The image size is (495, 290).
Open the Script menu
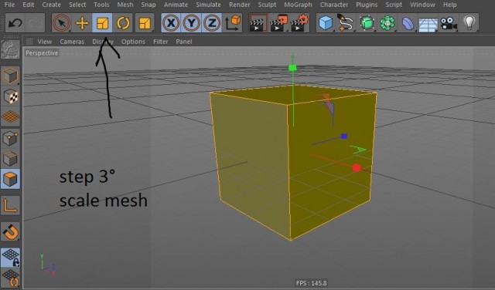(394, 5)
